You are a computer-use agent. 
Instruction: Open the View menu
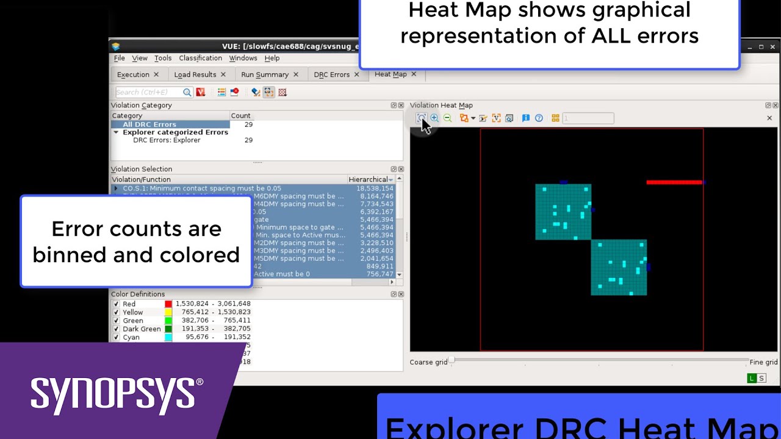[140, 58]
